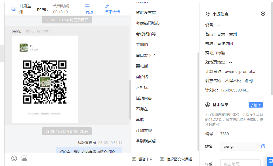Click the 结束会话 exit icon
The width and height of the screenshot is (273, 166).
pos(106,6)
